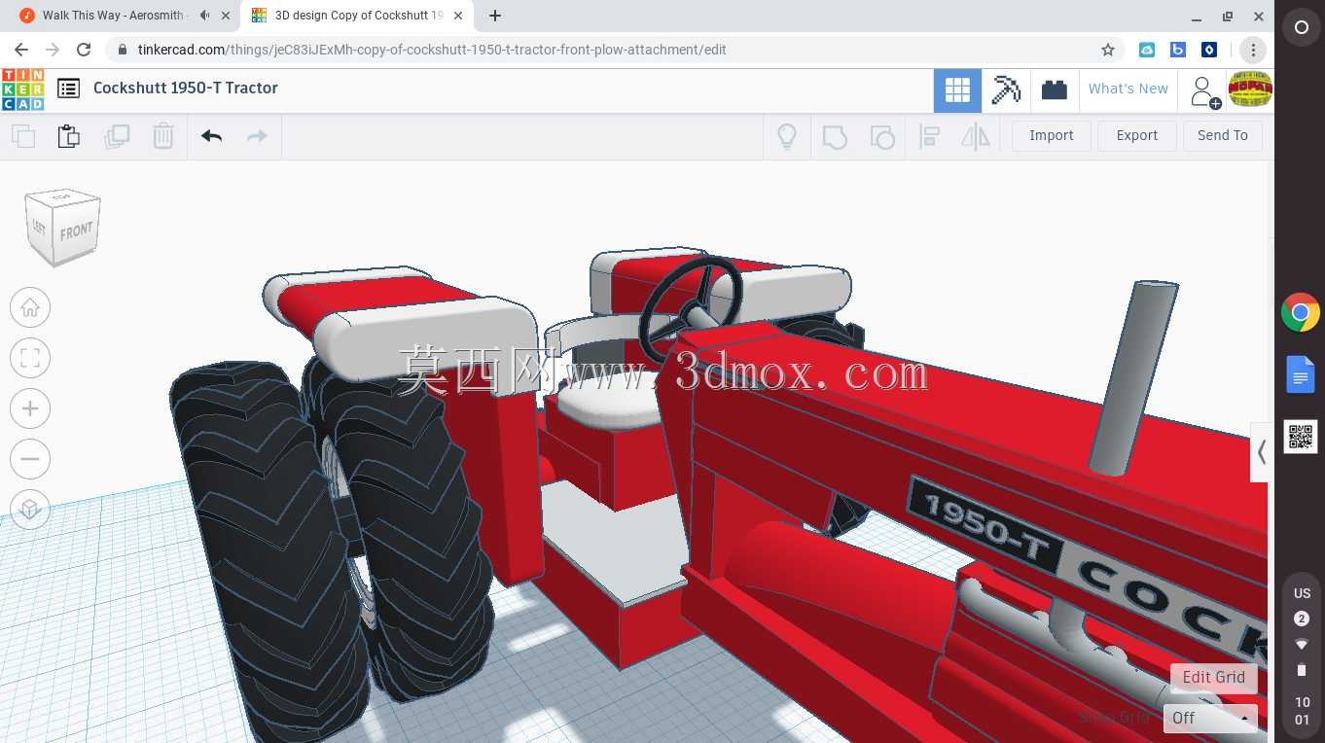Image resolution: width=1325 pixels, height=743 pixels.
Task: Expand the collapsed shapes panel
Action: click(1261, 452)
